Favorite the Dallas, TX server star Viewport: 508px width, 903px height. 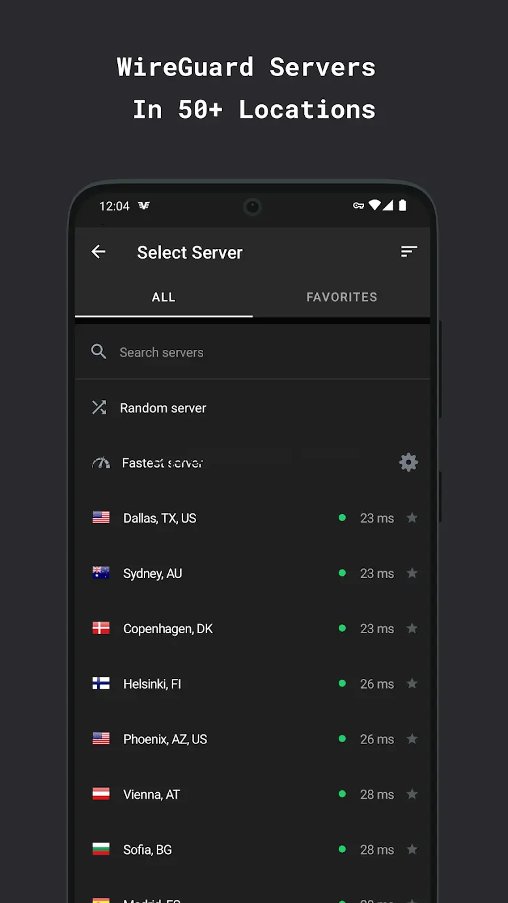[412, 518]
